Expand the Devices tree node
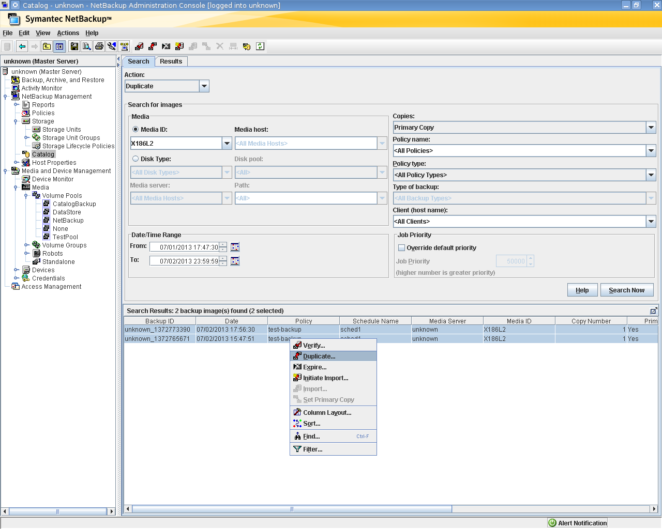 (16, 270)
